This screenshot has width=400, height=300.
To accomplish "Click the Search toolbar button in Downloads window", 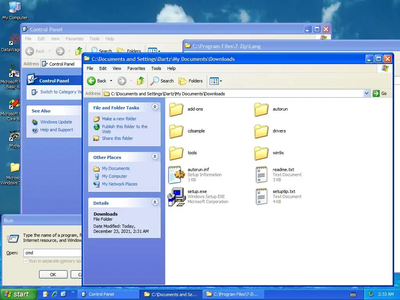I will click(x=162, y=81).
